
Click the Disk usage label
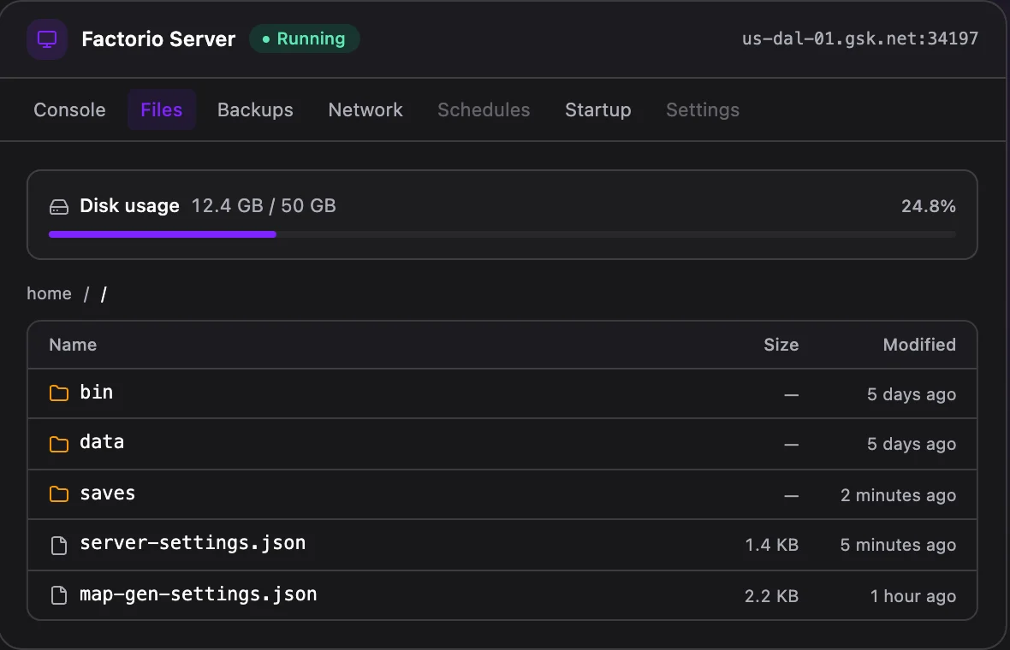click(129, 206)
